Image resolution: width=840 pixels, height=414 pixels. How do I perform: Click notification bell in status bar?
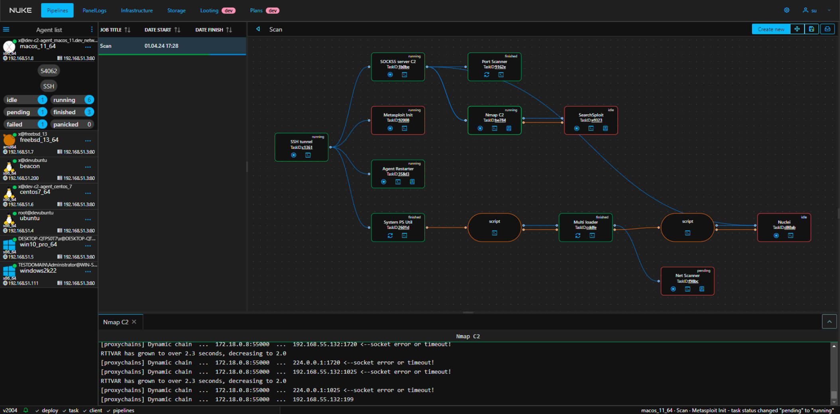click(26, 410)
